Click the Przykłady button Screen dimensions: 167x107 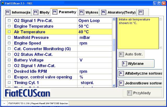click(x=142, y=93)
